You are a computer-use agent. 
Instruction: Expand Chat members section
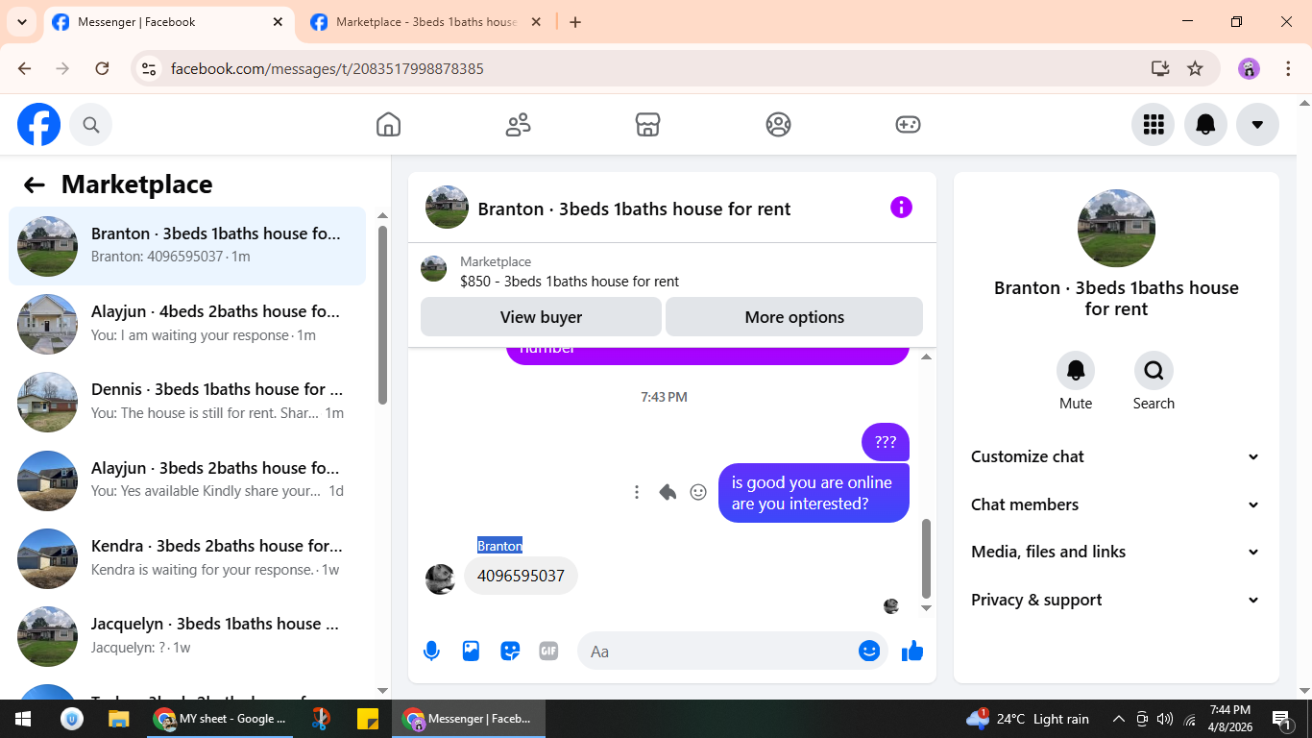(x=1115, y=504)
